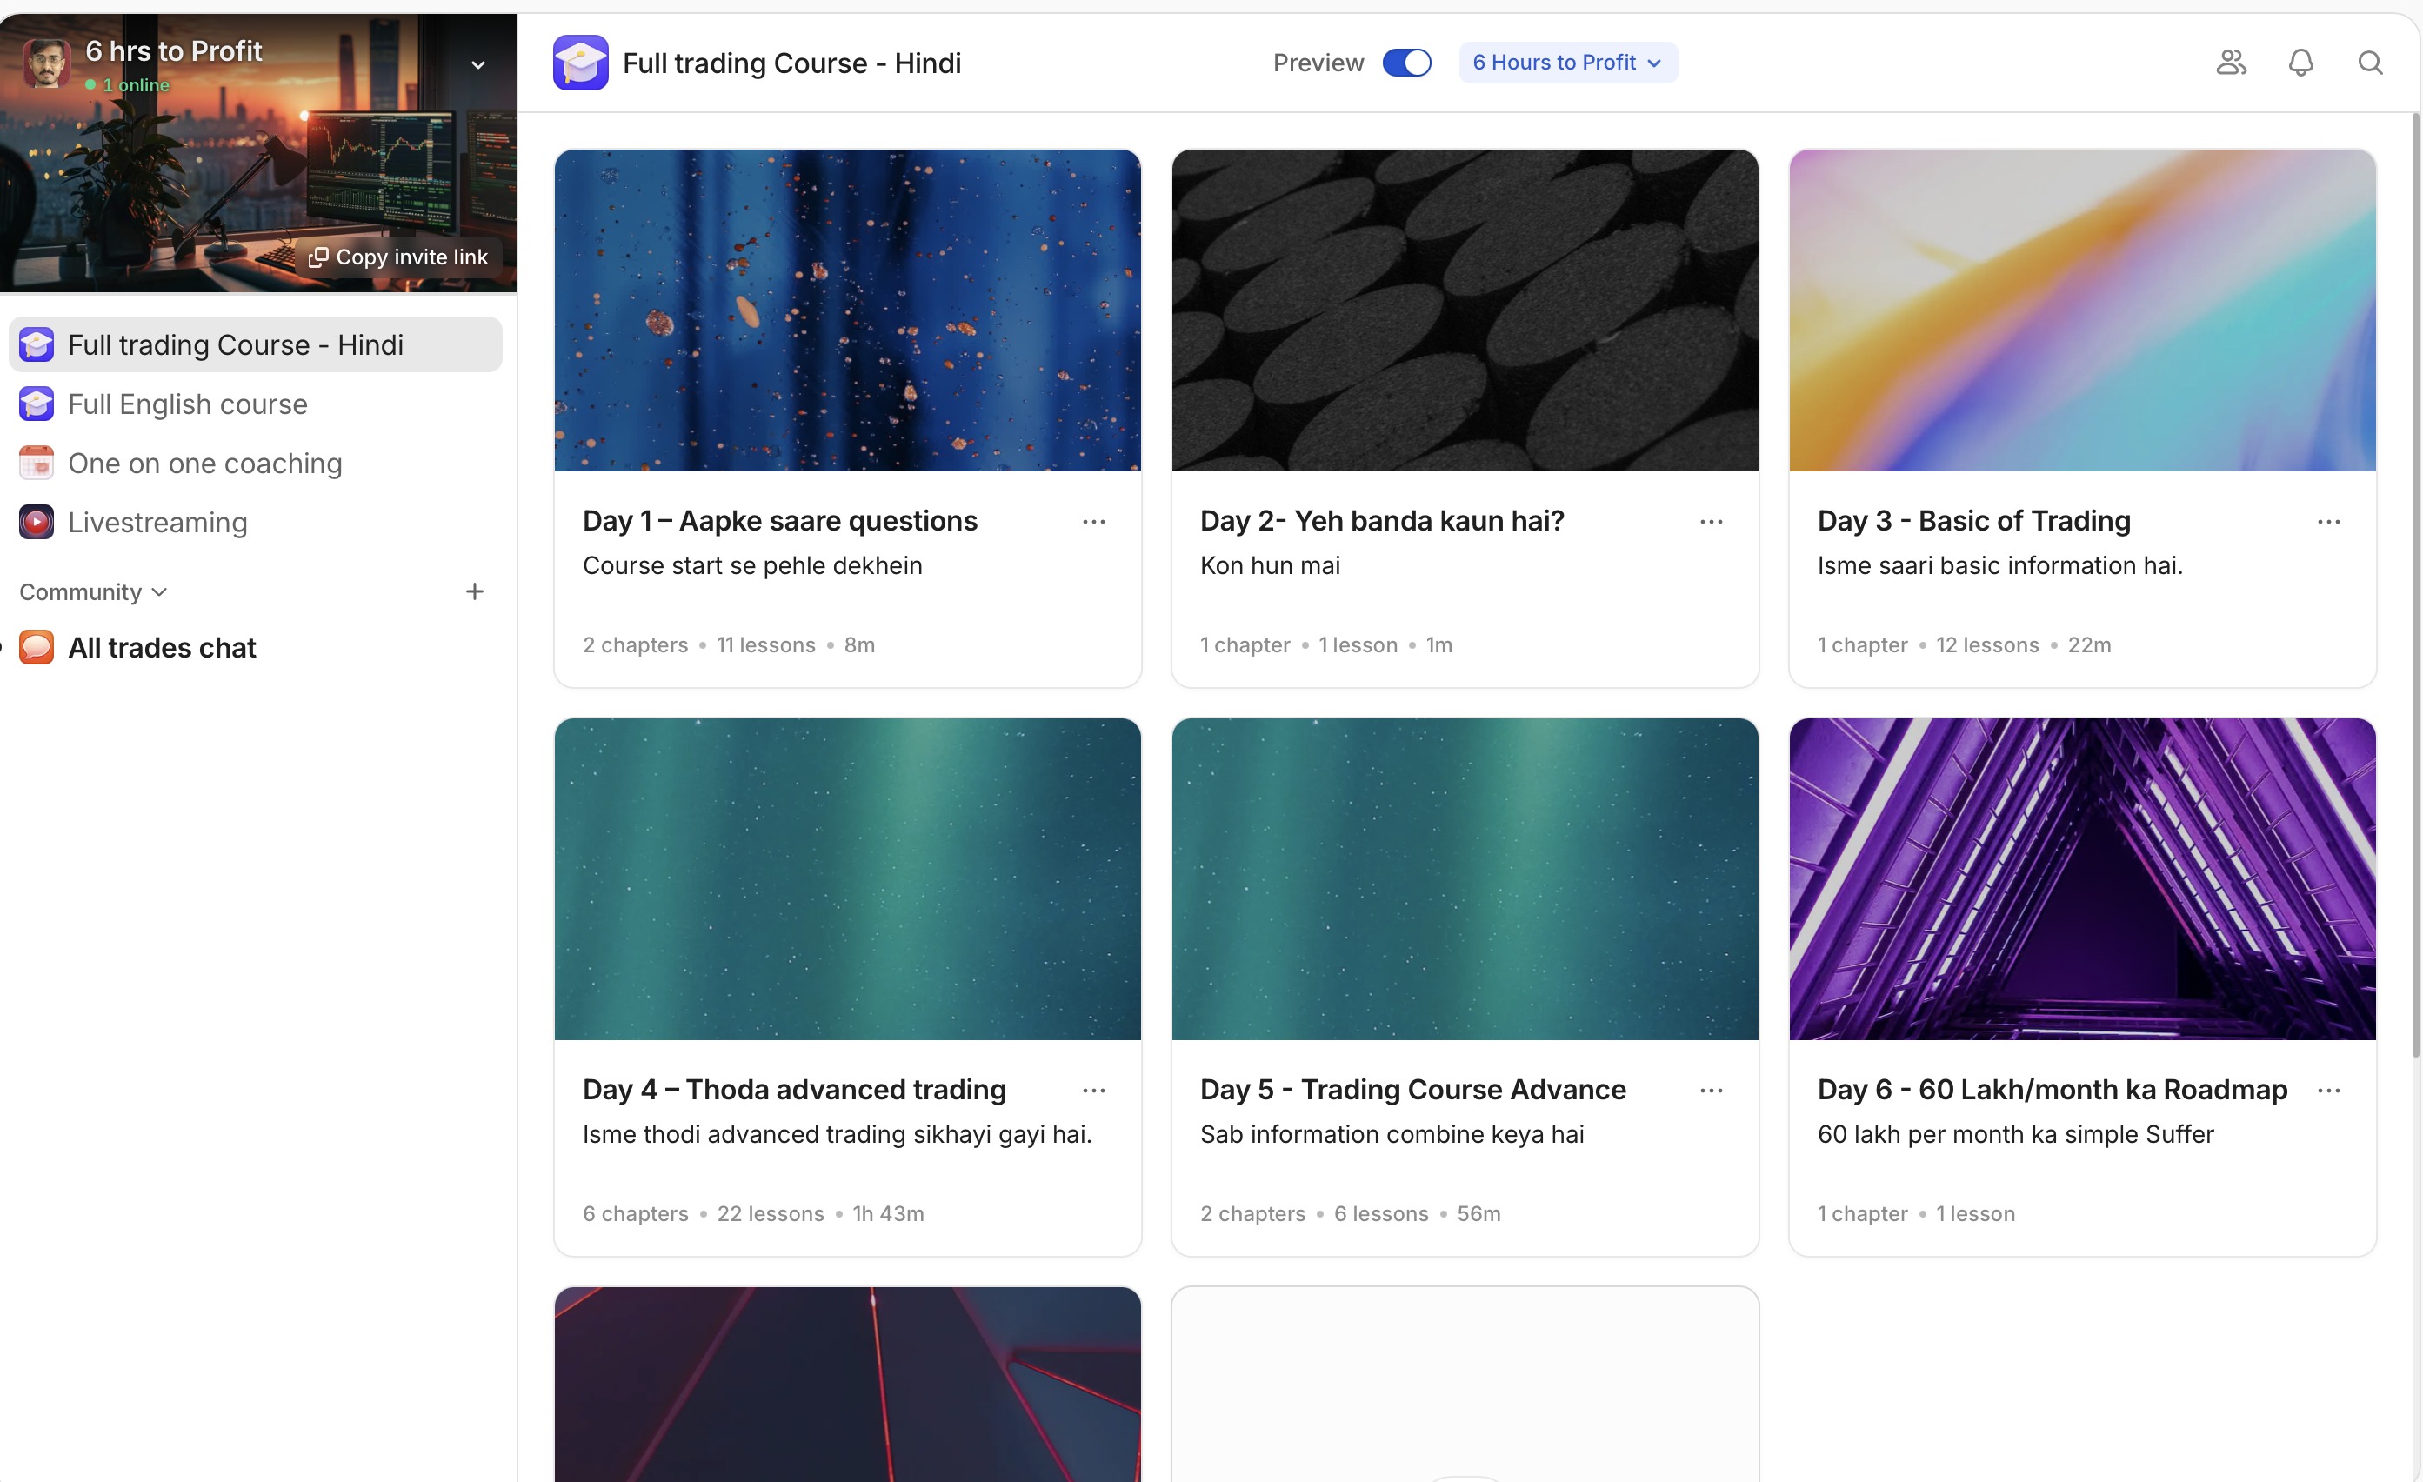Open more options for Day 6 card
This screenshot has height=1482, width=2423.
pos(2328,1091)
